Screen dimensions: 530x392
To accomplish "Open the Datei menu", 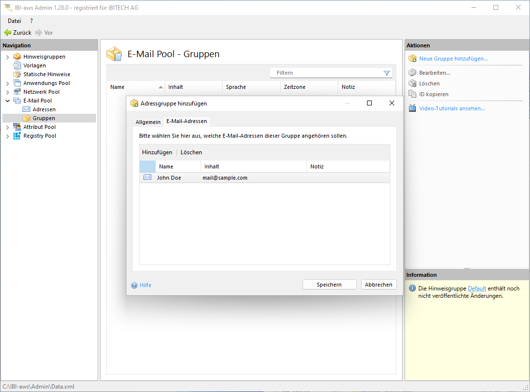I will pyautogui.click(x=15, y=21).
